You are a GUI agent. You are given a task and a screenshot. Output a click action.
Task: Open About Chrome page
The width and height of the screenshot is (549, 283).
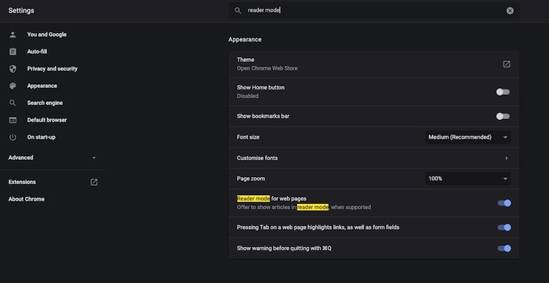click(26, 199)
